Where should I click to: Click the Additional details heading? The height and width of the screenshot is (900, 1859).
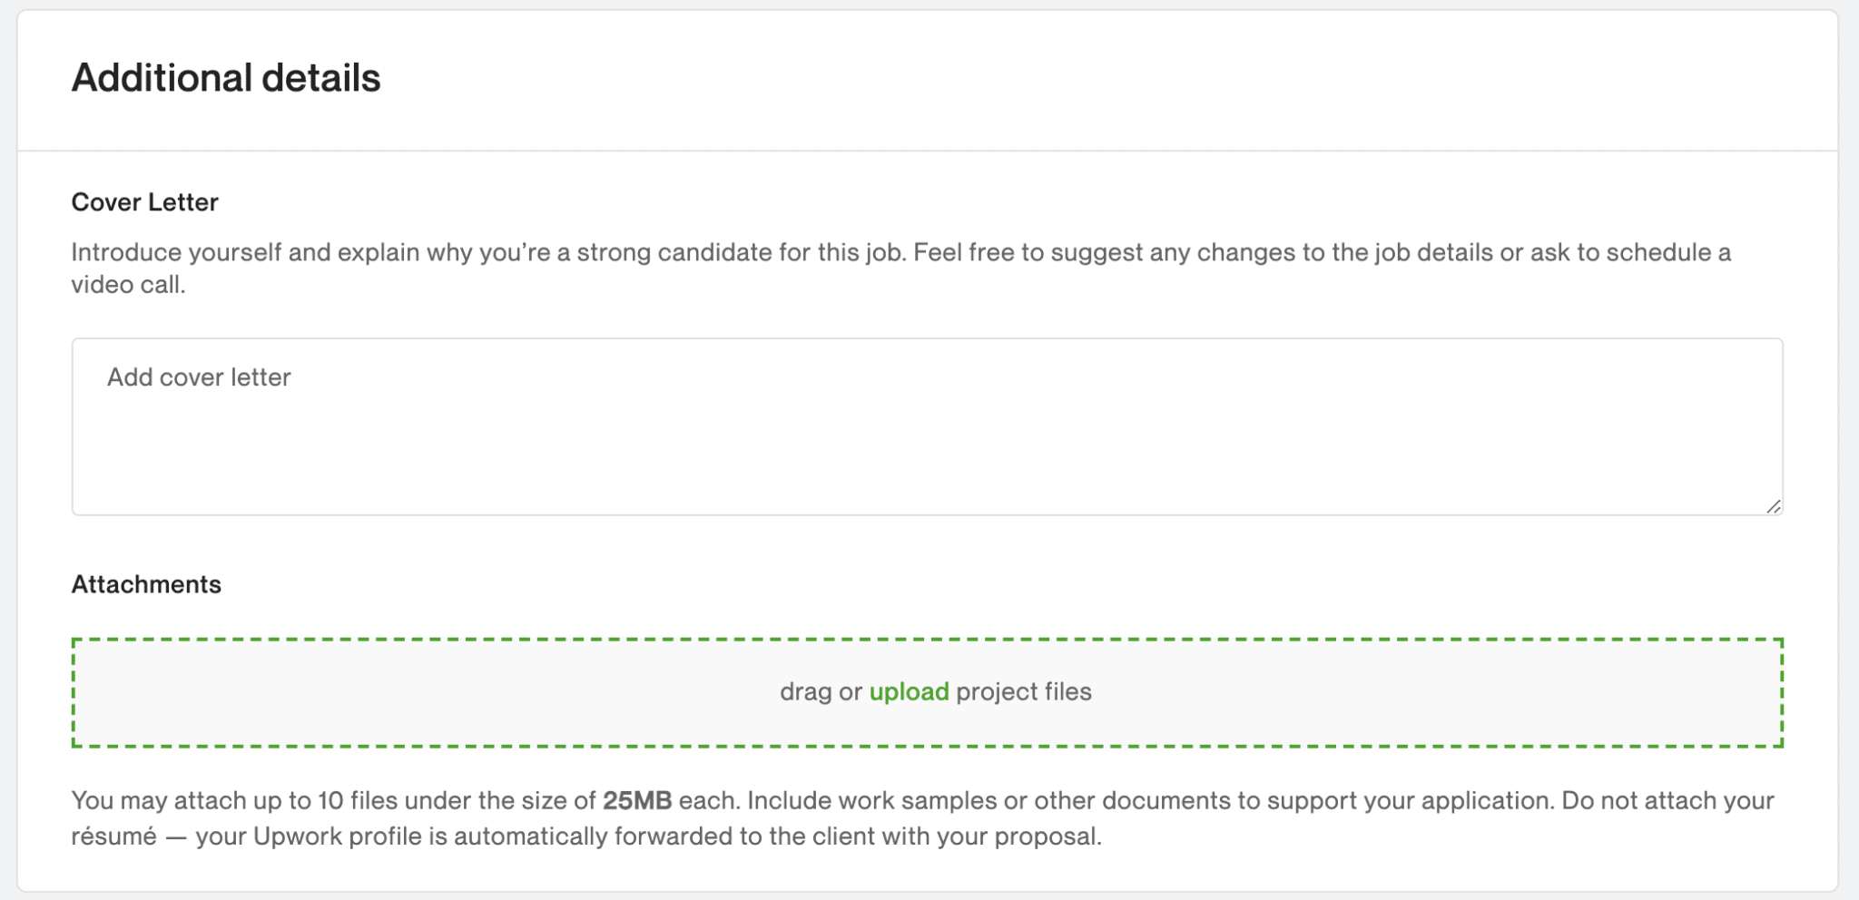(x=226, y=78)
